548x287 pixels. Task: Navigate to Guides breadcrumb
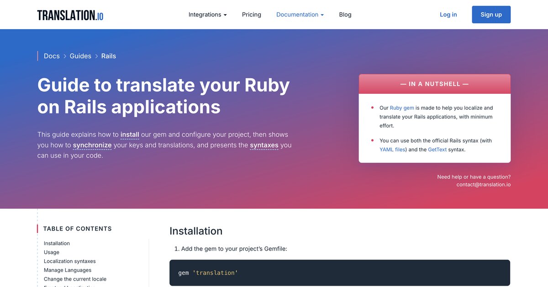tap(80, 56)
